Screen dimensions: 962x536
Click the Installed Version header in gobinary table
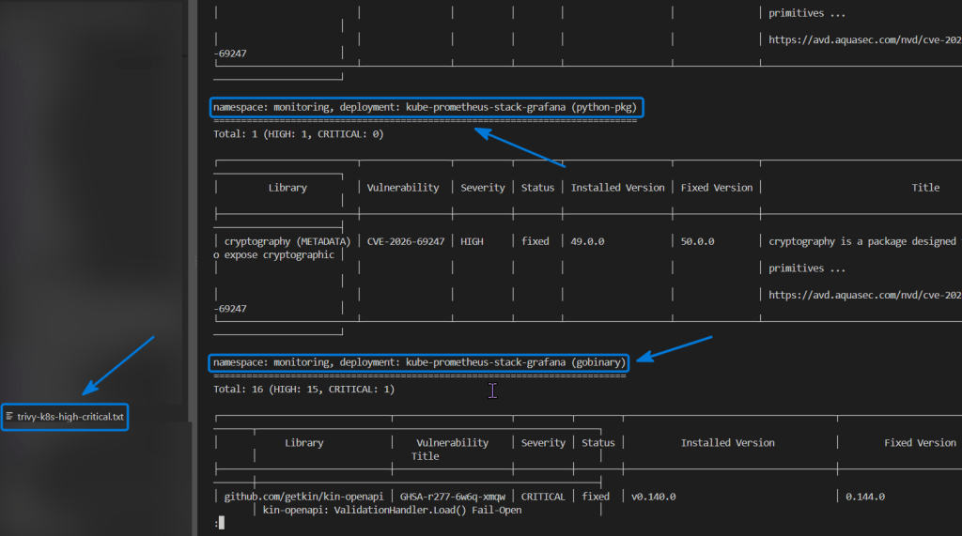728,443
